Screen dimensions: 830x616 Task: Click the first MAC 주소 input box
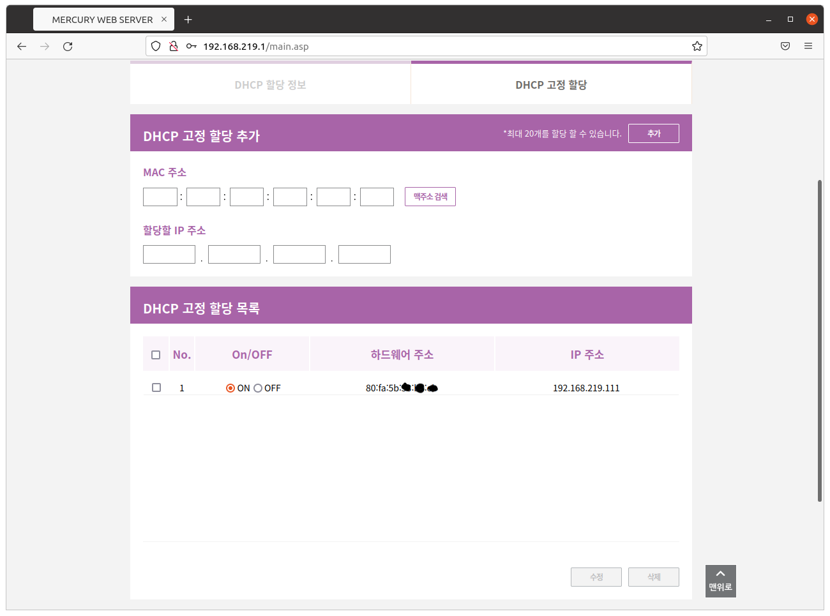click(160, 197)
